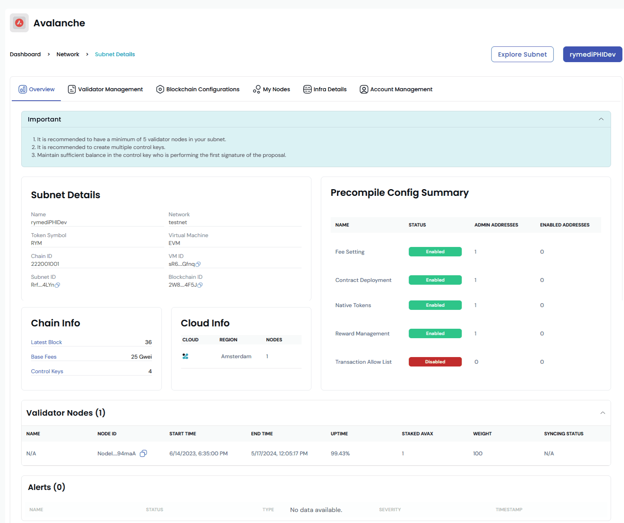The height and width of the screenshot is (523, 624).
Task: Click the token symbol RYM
Action: [37, 243]
